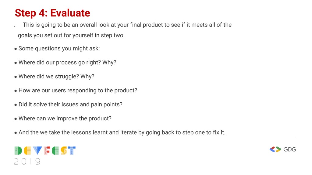Click 'How are our users responding' bullet
312x175 pixels.
[x=78, y=91]
